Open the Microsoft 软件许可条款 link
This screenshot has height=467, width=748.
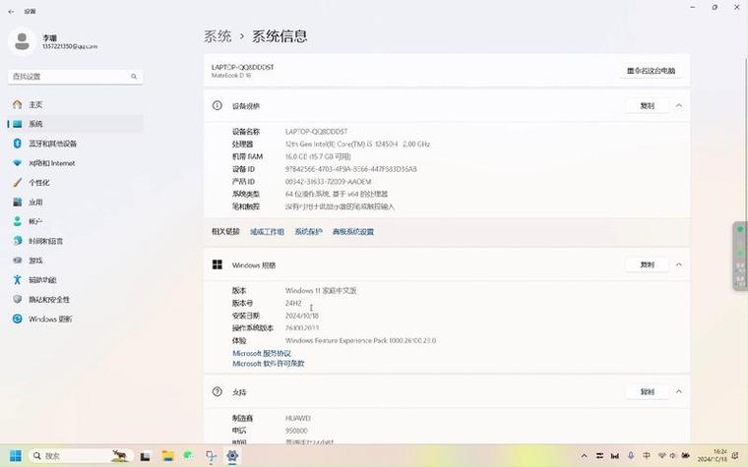tap(268, 363)
